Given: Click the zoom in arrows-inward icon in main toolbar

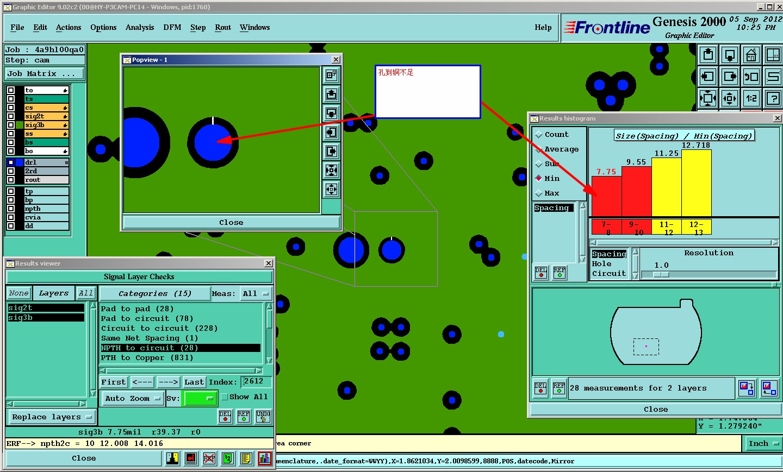Looking at the screenshot, I should tap(708, 98).
